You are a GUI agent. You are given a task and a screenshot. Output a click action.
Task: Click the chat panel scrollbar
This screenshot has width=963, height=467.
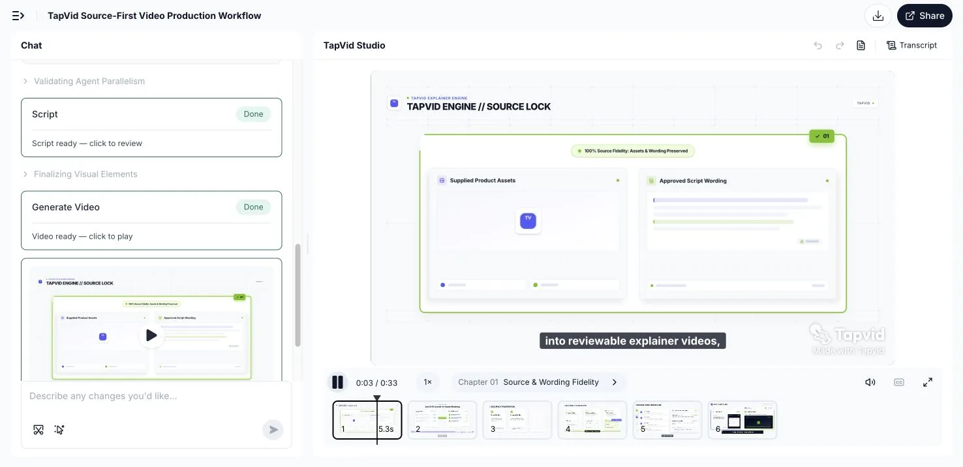click(x=298, y=295)
